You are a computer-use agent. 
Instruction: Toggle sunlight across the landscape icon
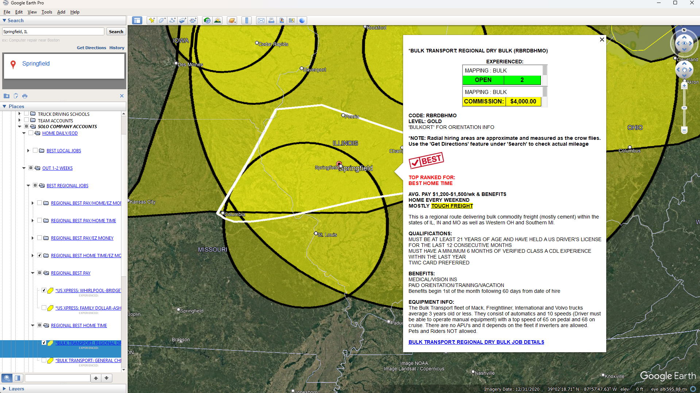(x=217, y=20)
